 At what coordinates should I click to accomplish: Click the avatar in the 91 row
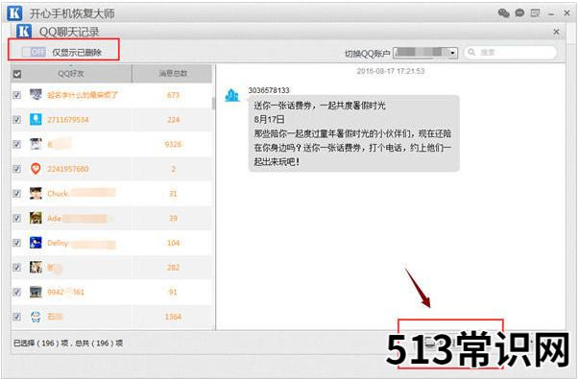[36, 292]
